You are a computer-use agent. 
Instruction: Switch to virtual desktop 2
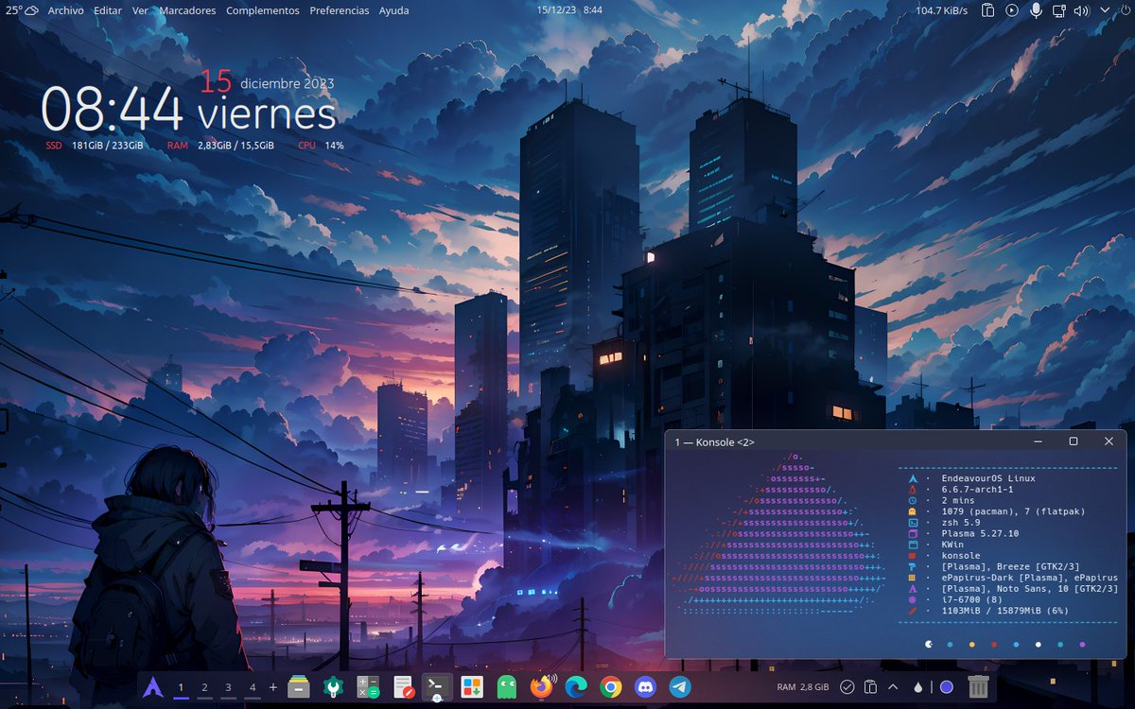pos(203,687)
